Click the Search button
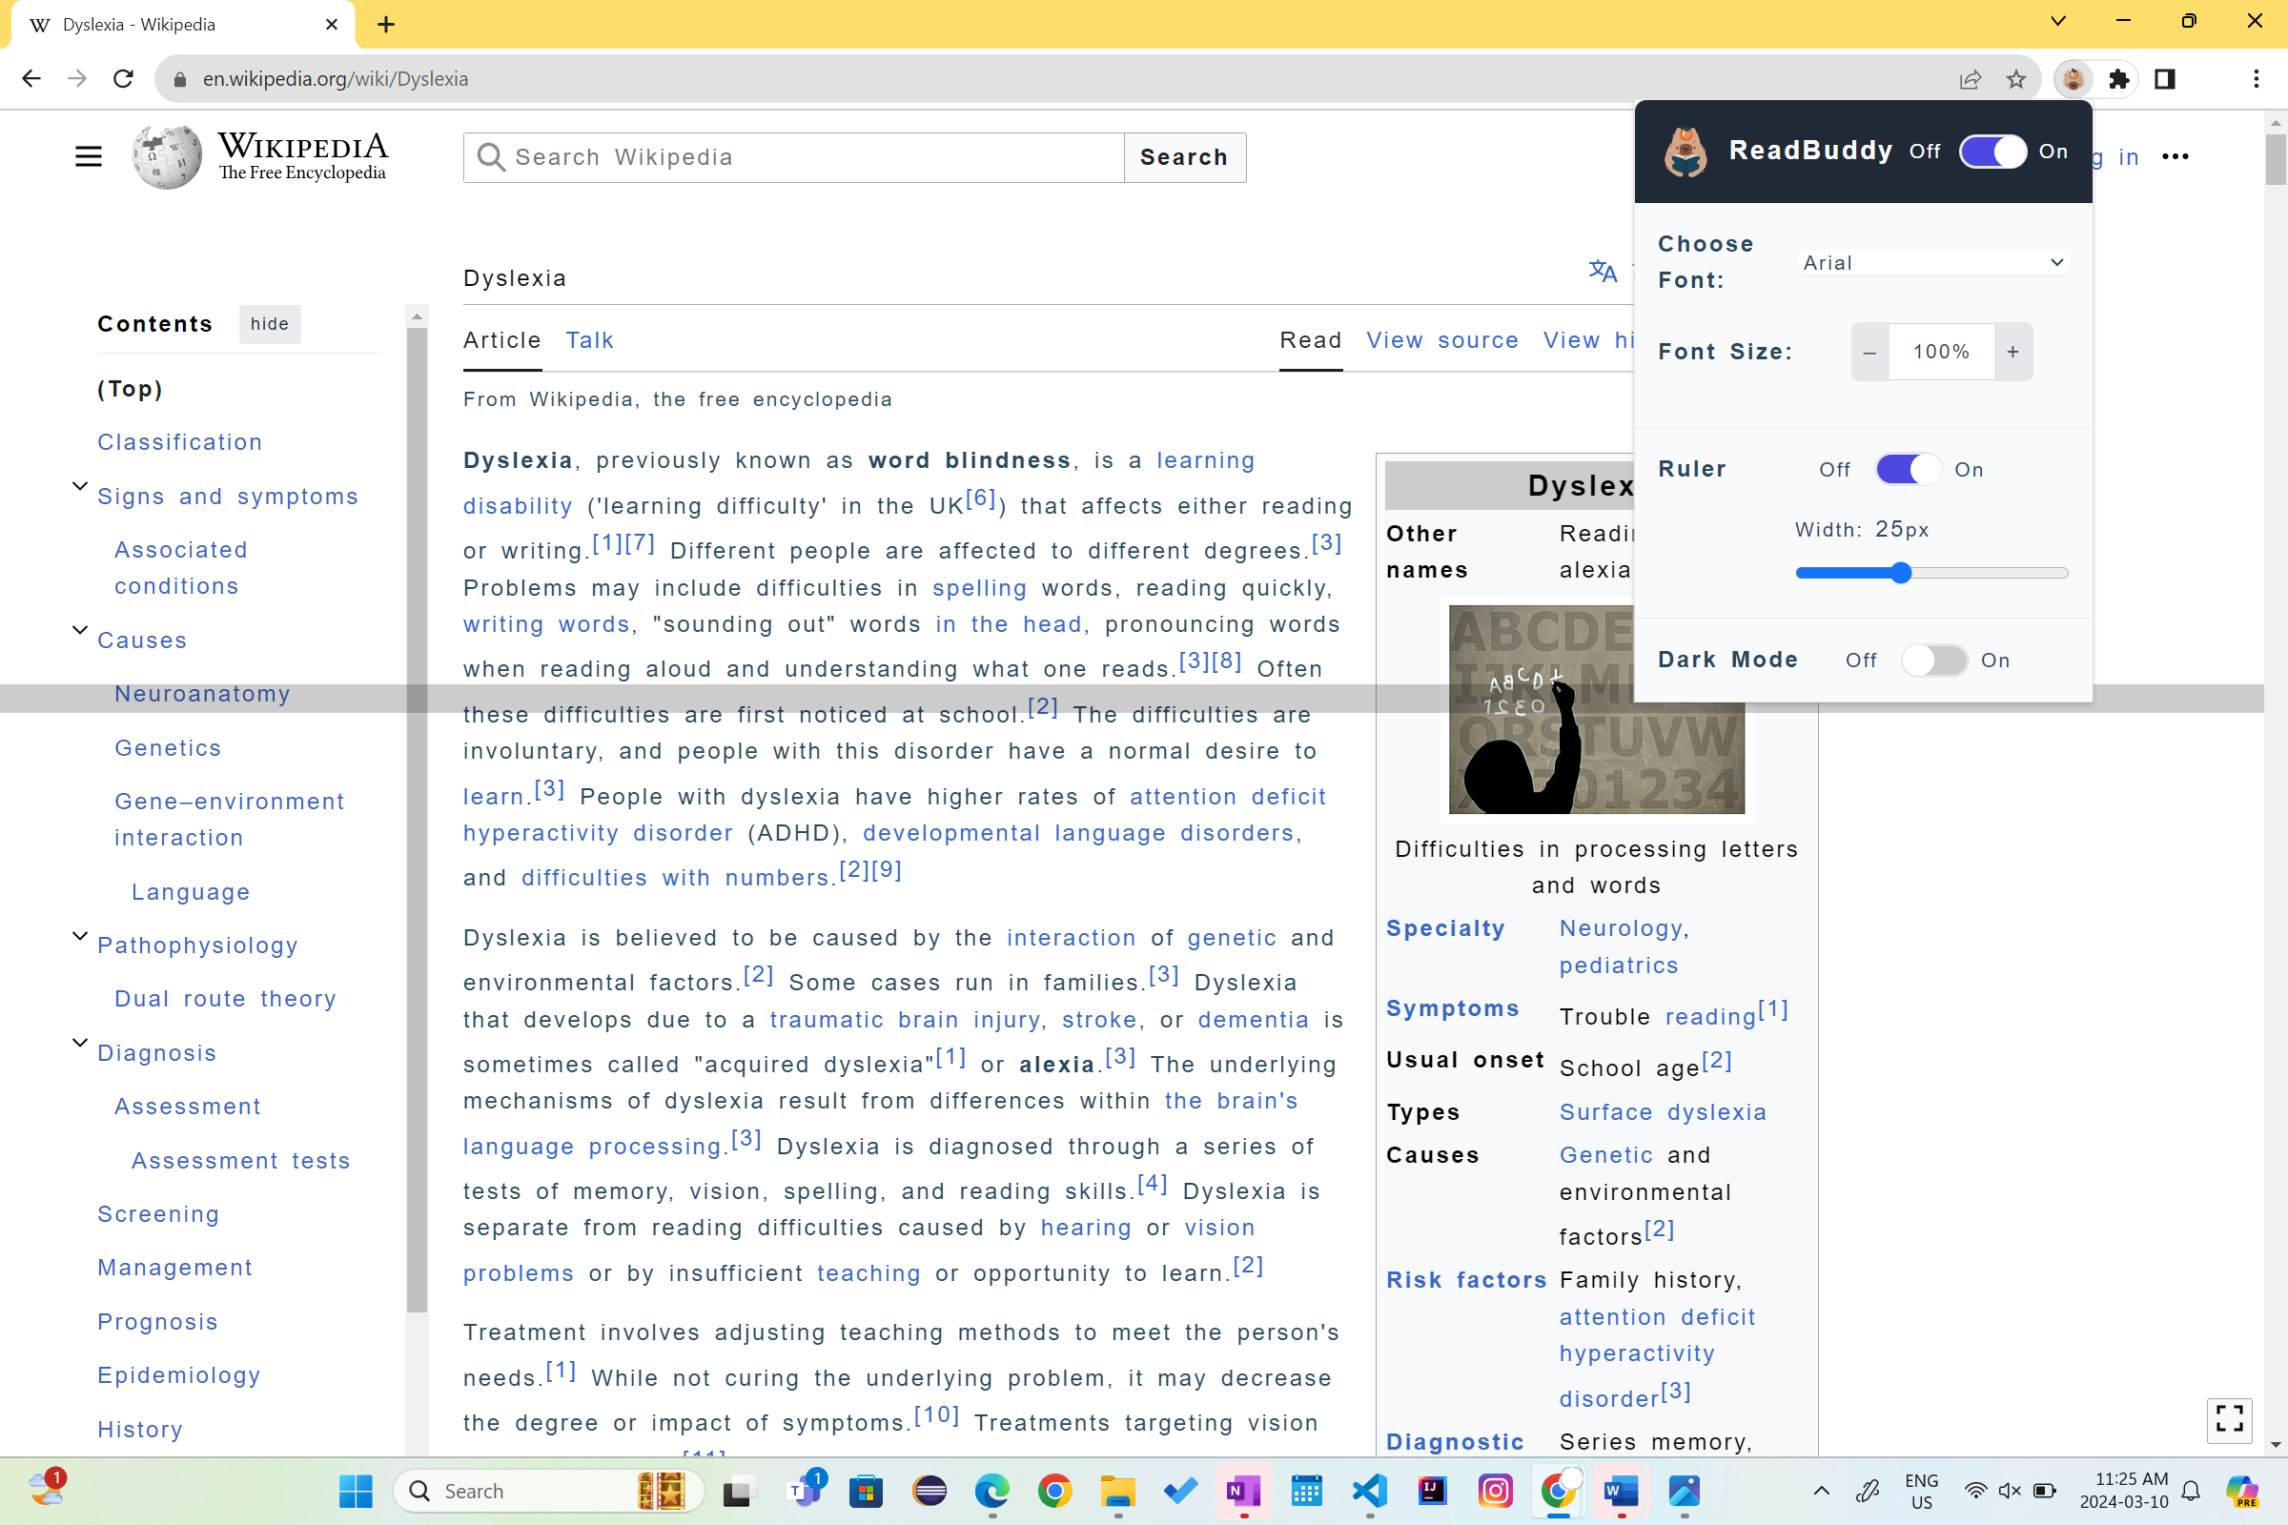Screen dimensions: 2288x1525 tap(1184, 157)
